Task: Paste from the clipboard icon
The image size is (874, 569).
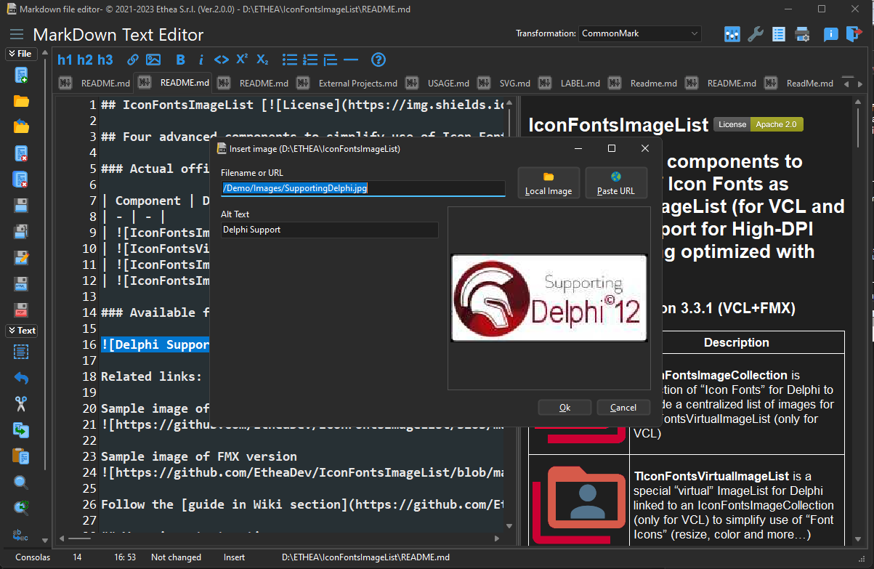Action: point(21,456)
